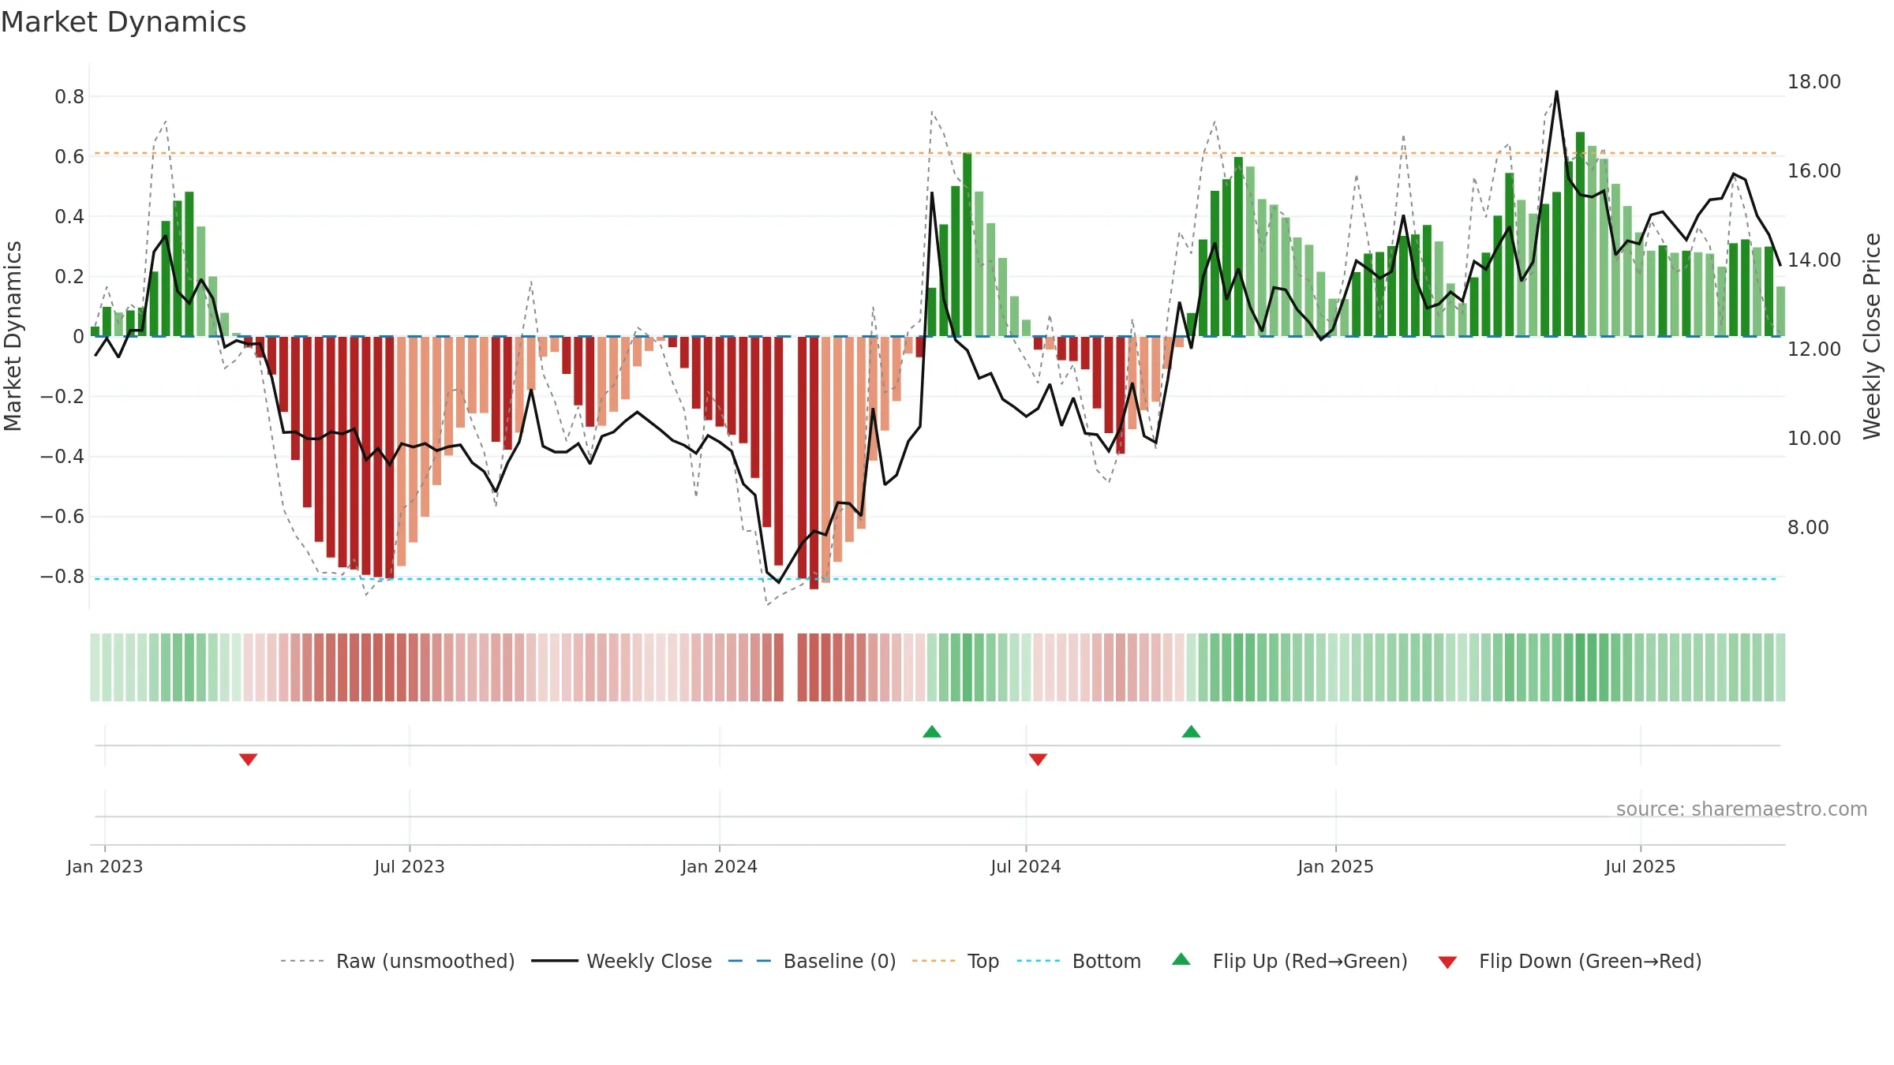
Task: Click the Jul 2024 axis label
Action: tap(1026, 866)
